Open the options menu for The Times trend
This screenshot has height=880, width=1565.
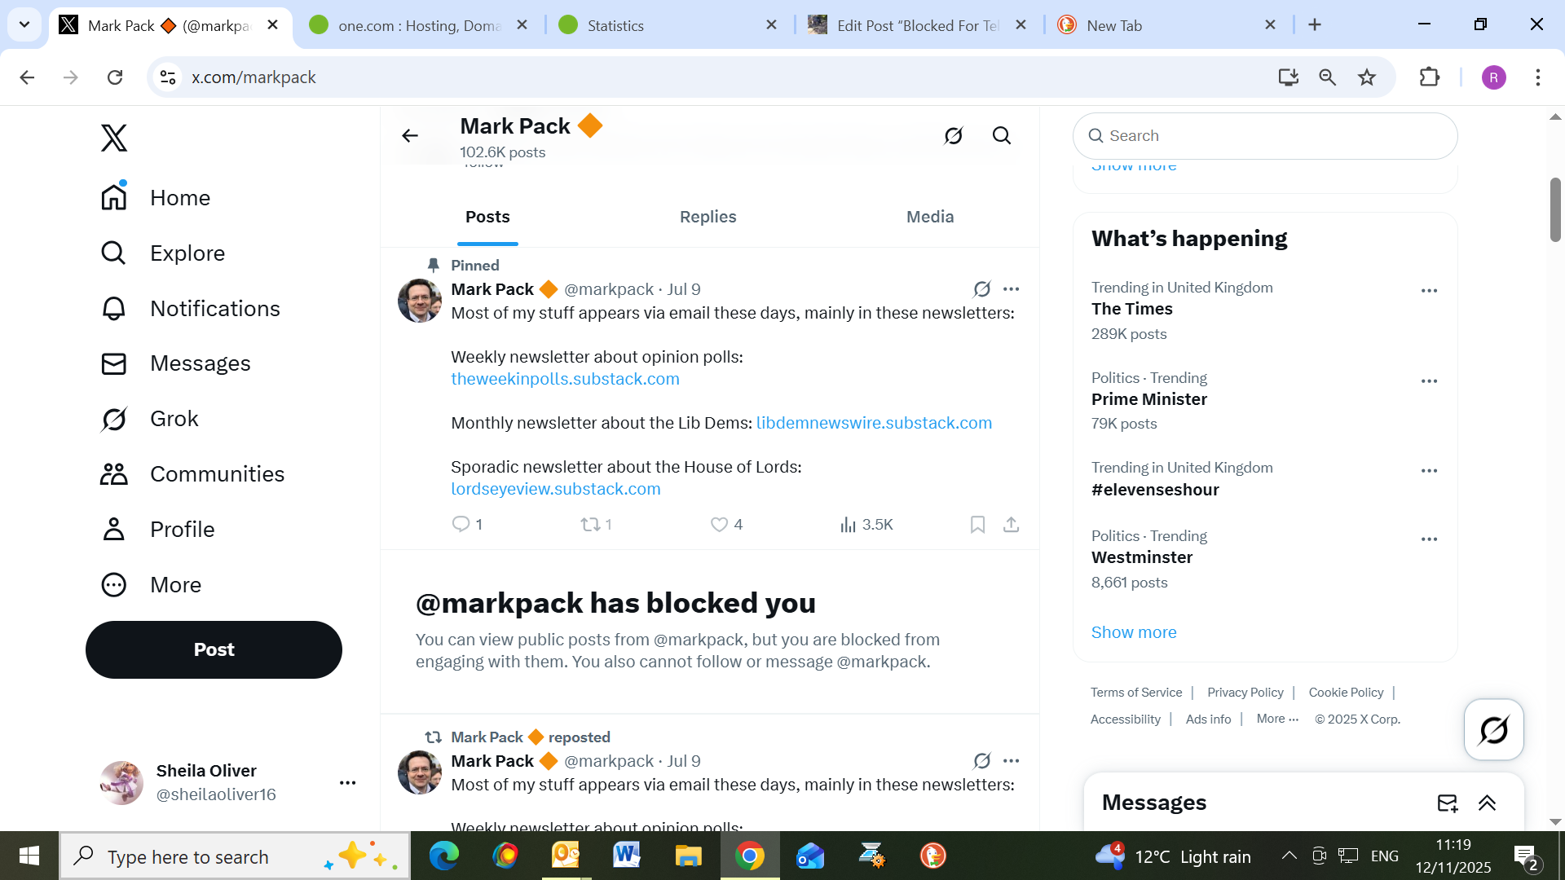click(x=1429, y=291)
